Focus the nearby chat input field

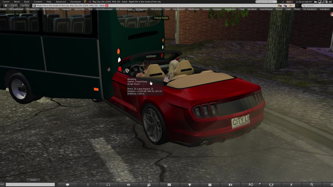pyautogui.click(x=30, y=184)
